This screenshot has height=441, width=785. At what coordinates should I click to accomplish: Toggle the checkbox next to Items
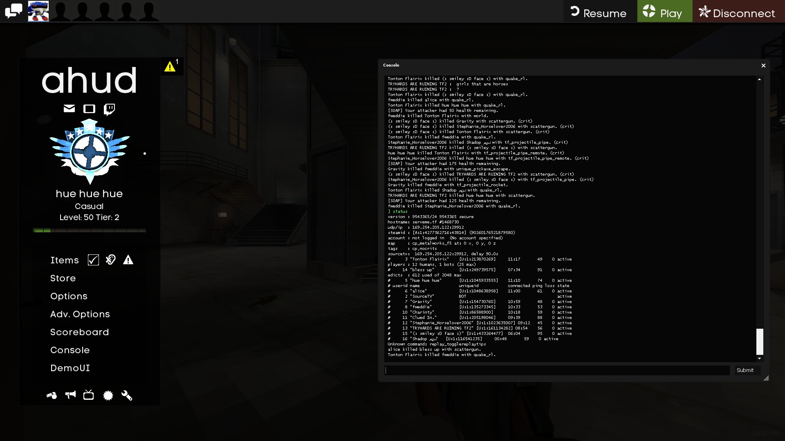point(93,260)
